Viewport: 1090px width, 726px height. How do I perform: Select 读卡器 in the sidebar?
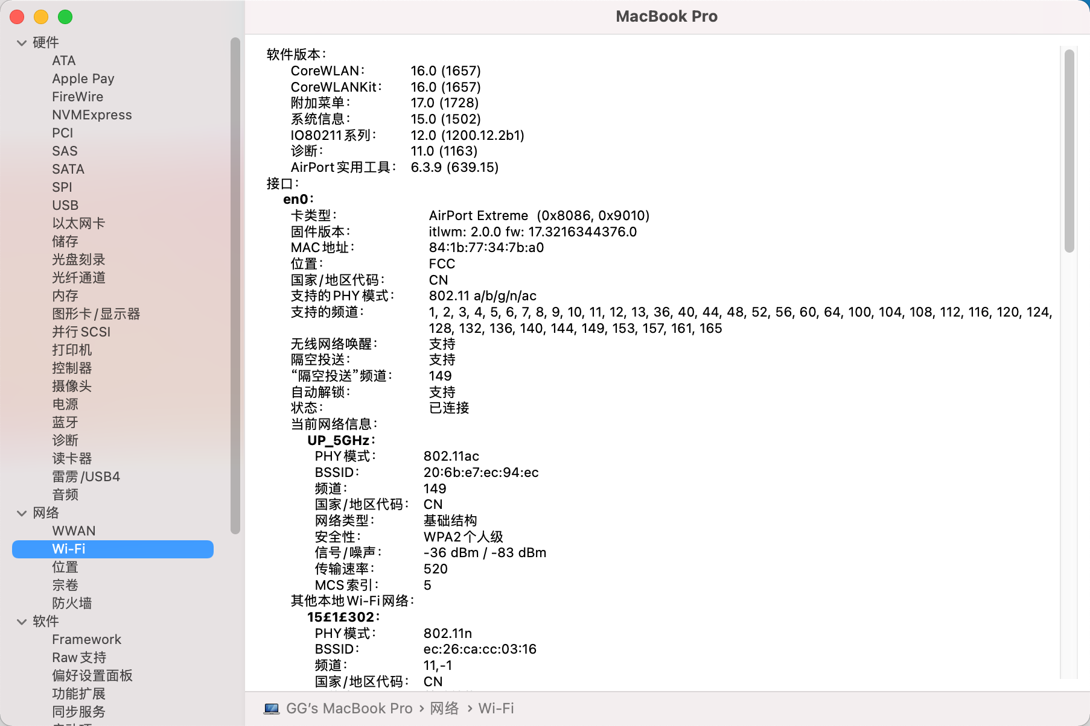point(72,459)
